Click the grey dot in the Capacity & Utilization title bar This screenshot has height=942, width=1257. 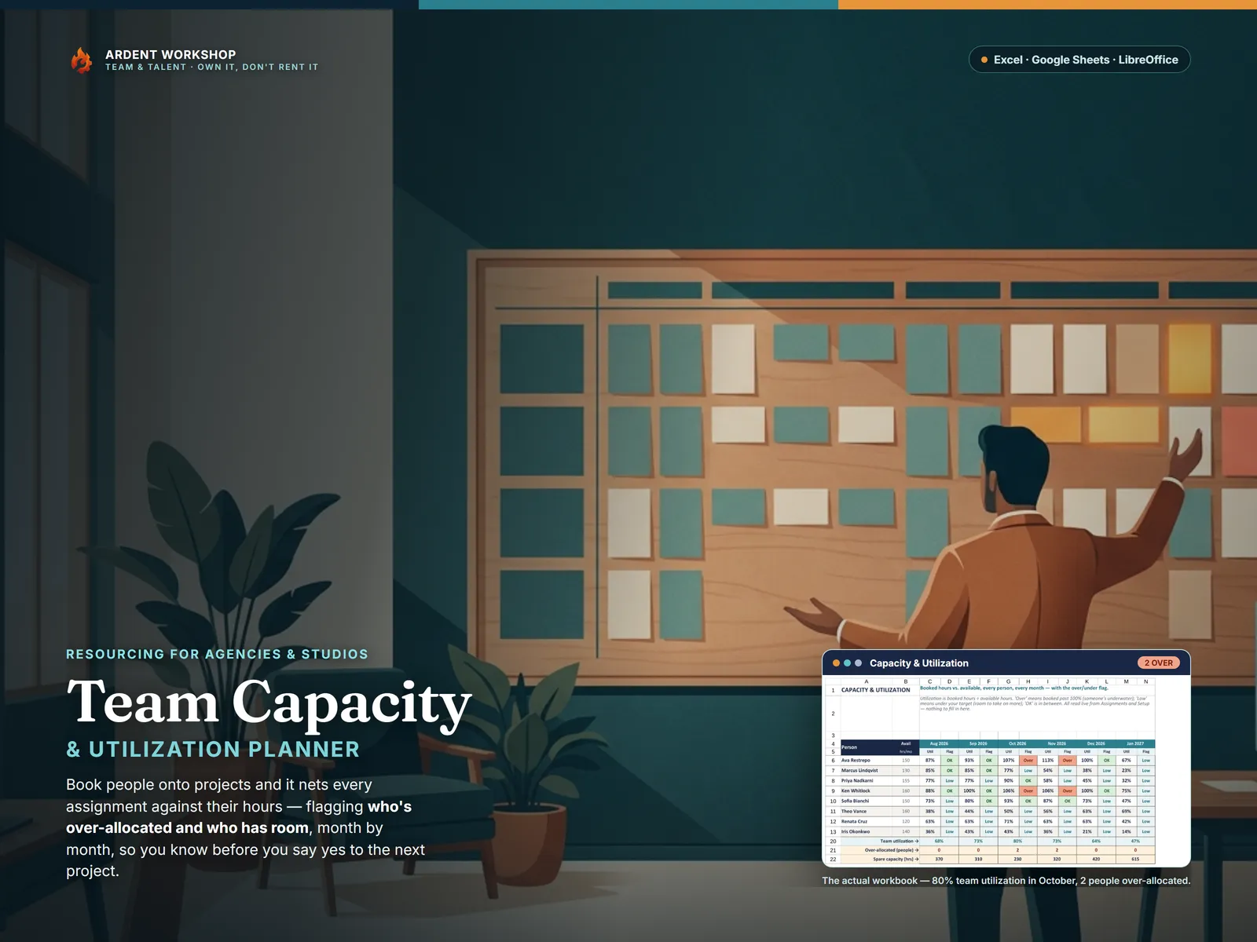(858, 663)
